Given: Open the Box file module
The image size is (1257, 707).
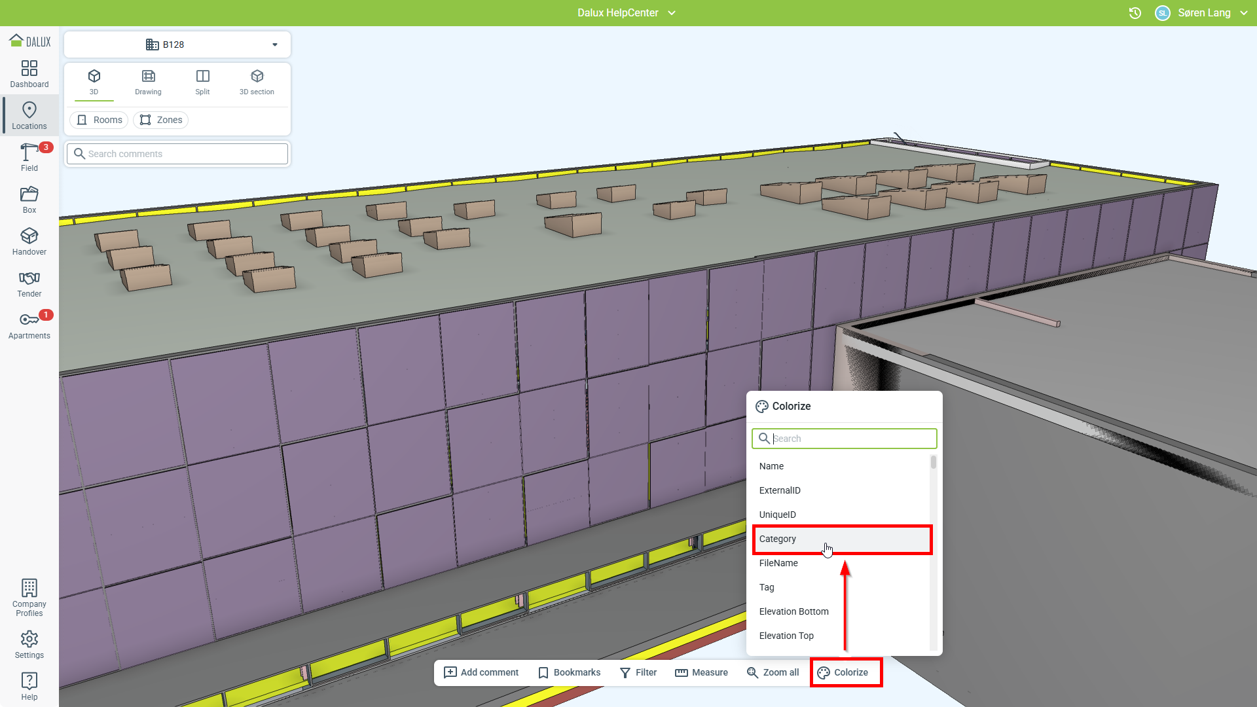Looking at the screenshot, I should coord(29,200).
